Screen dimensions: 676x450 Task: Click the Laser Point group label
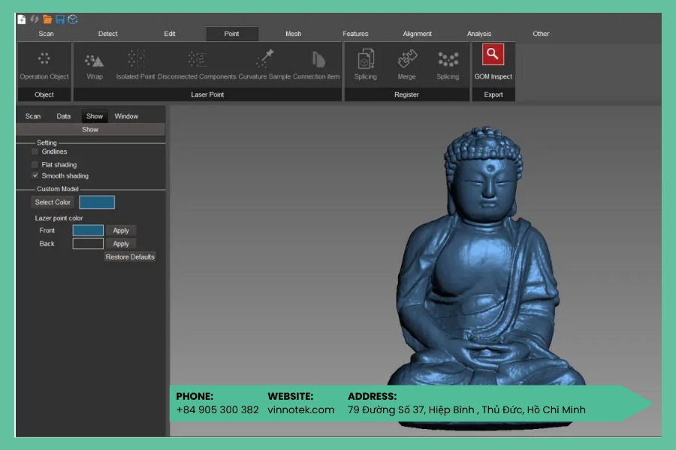click(207, 94)
